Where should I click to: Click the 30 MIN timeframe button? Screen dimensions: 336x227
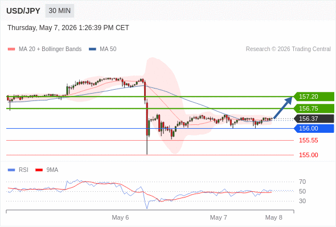(60, 11)
